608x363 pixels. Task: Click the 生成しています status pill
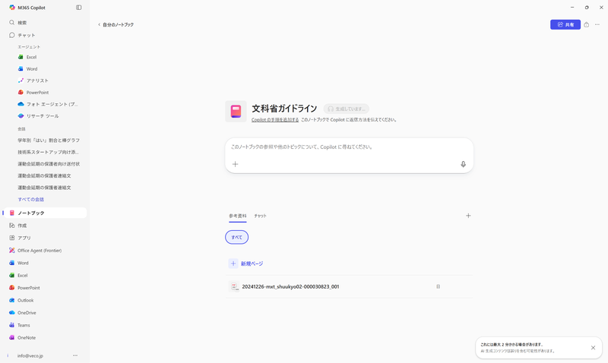click(x=347, y=109)
